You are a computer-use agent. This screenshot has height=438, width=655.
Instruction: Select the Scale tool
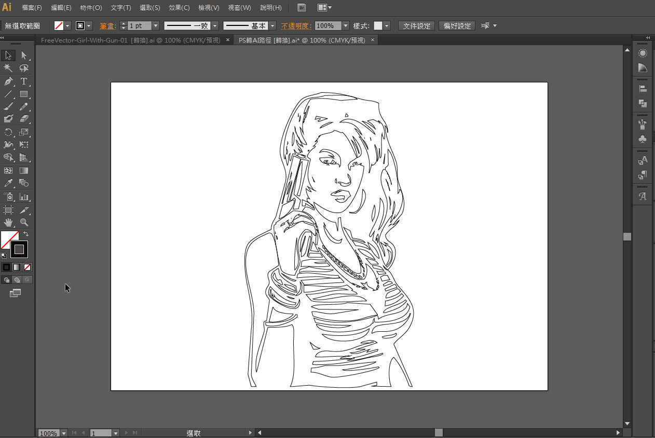click(x=24, y=132)
